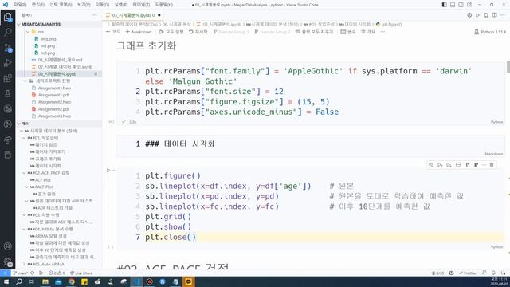Click the Prettier status bar item

(x=468, y=273)
